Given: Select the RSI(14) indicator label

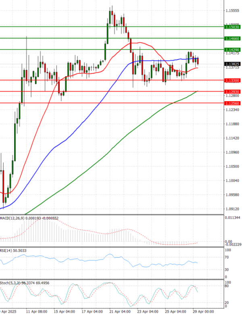Looking at the screenshot, I should point(7,250).
